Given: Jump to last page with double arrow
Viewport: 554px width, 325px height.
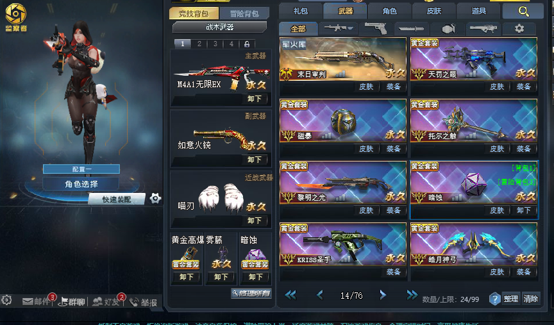Looking at the screenshot, I should [412, 295].
